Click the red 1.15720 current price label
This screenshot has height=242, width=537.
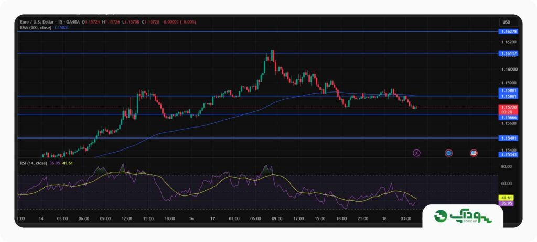point(508,107)
